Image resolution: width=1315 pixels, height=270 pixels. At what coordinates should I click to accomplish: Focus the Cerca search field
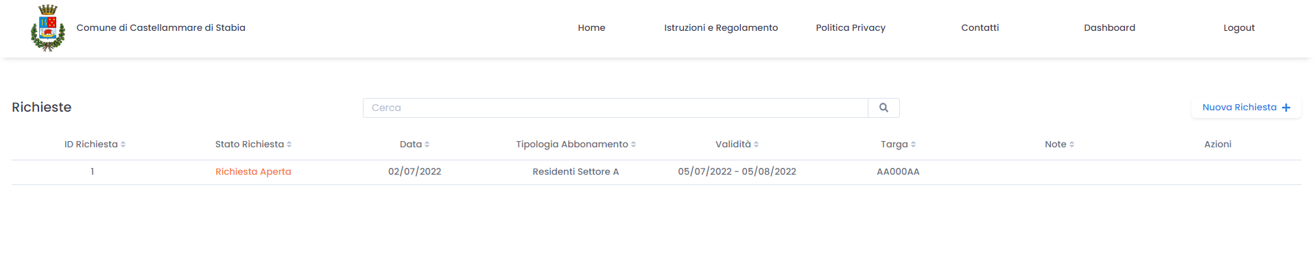point(615,108)
